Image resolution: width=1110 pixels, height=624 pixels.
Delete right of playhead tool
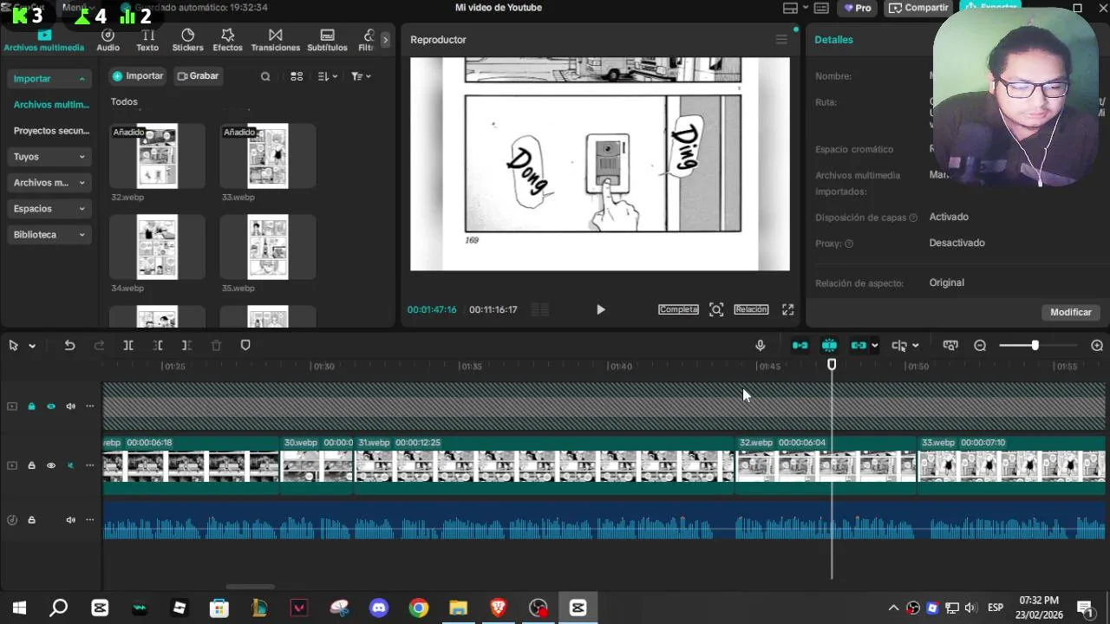(186, 345)
